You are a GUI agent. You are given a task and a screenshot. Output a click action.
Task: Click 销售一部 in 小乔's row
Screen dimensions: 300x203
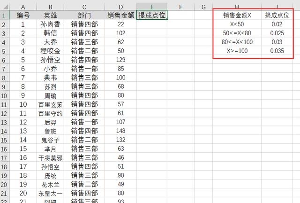click(84, 69)
